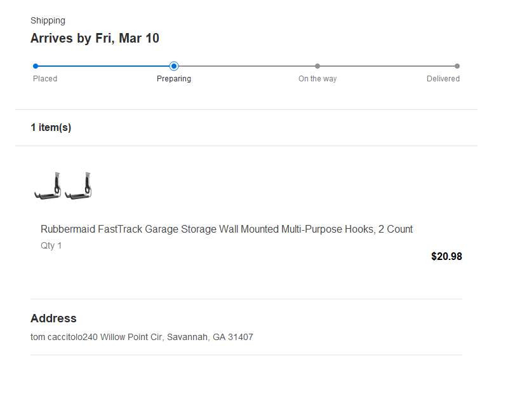Select the Willow Point Cir shipping address

(x=142, y=338)
